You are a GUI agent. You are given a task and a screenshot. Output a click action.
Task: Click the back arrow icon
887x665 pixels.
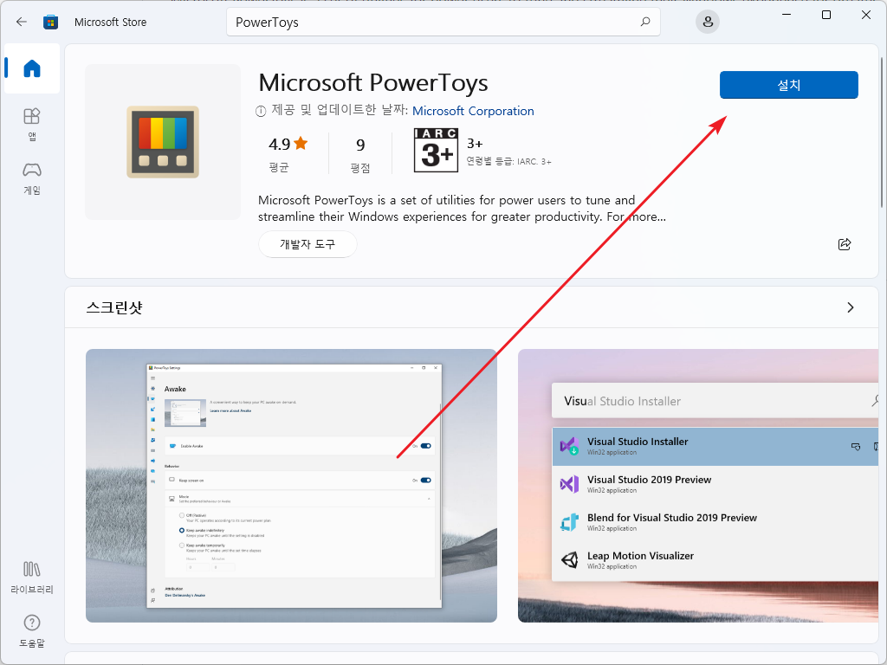[x=22, y=22]
